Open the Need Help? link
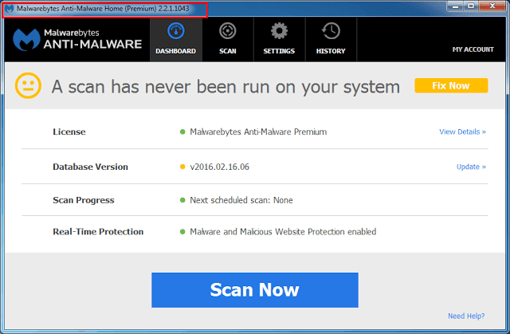Viewport: 510px width, 334px height. 466,316
